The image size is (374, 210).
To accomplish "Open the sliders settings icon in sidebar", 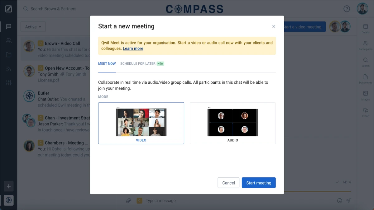I will pos(9,83).
